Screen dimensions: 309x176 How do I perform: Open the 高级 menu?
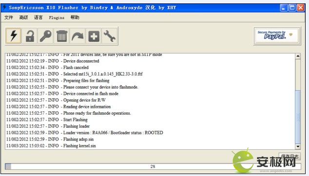(23, 18)
